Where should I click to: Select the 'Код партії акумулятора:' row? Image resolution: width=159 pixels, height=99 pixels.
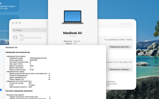coord(20,62)
